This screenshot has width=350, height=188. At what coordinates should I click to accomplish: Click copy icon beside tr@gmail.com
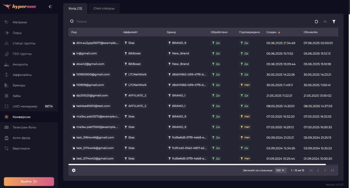pyautogui.click(x=73, y=54)
